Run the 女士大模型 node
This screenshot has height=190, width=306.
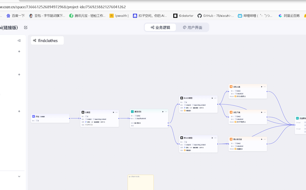click(212, 98)
